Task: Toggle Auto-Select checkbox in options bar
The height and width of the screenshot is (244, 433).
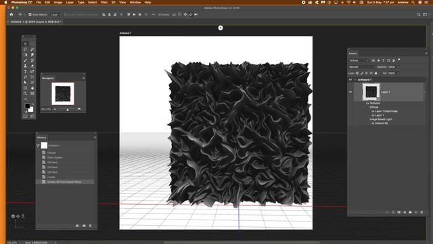Action: point(30,14)
